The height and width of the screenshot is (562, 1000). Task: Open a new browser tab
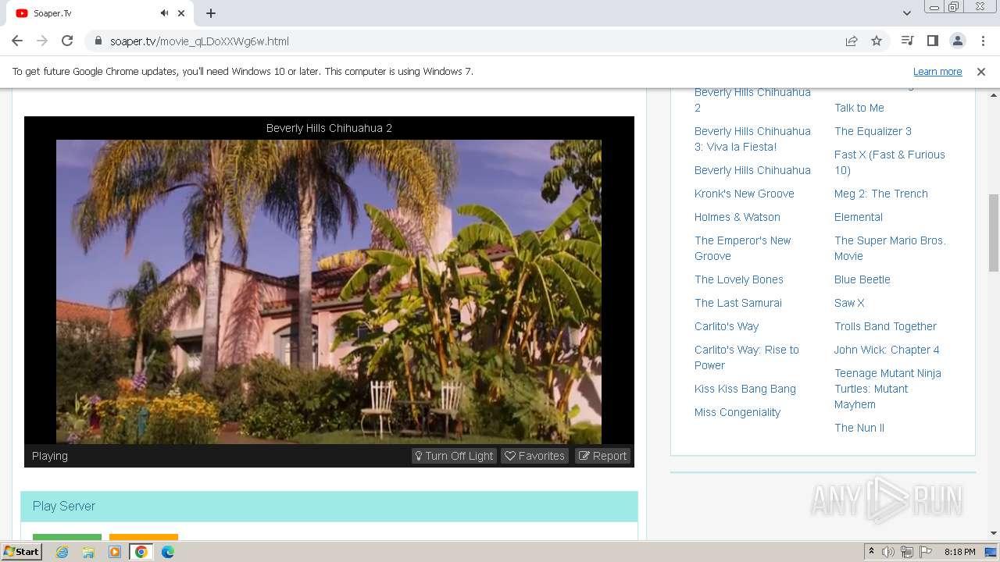pos(211,13)
